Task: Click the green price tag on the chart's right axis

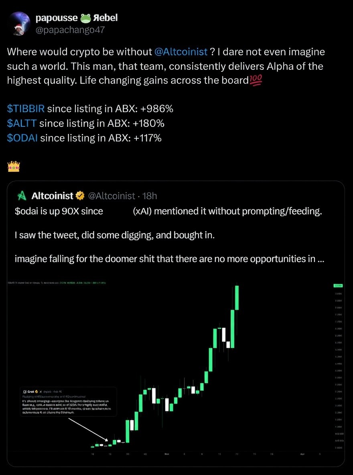Action: (338, 285)
